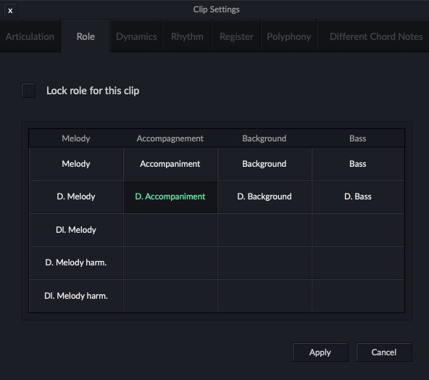
Task: Set role to D. Bass
Action: click(x=358, y=197)
